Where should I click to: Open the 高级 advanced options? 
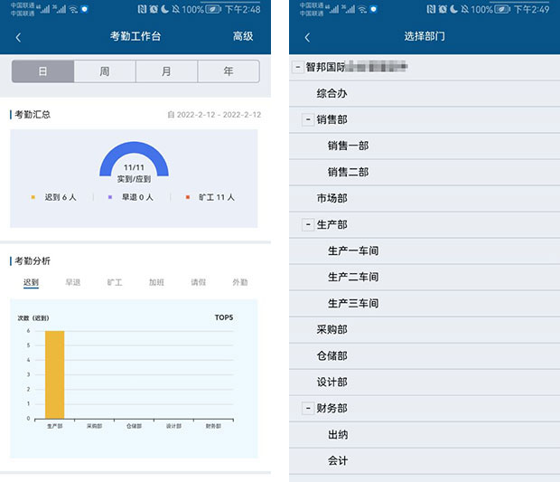(242, 36)
